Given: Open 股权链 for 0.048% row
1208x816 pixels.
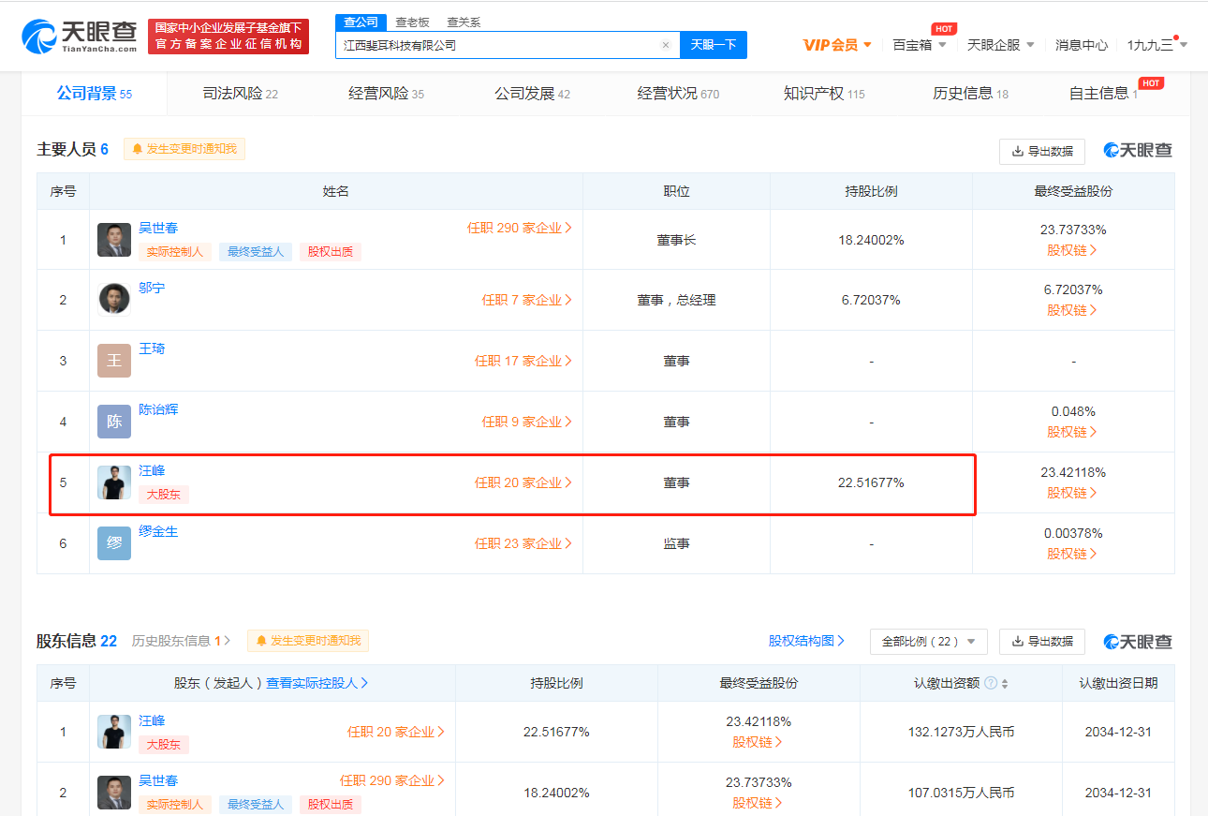Looking at the screenshot, I should (1072, 432).
